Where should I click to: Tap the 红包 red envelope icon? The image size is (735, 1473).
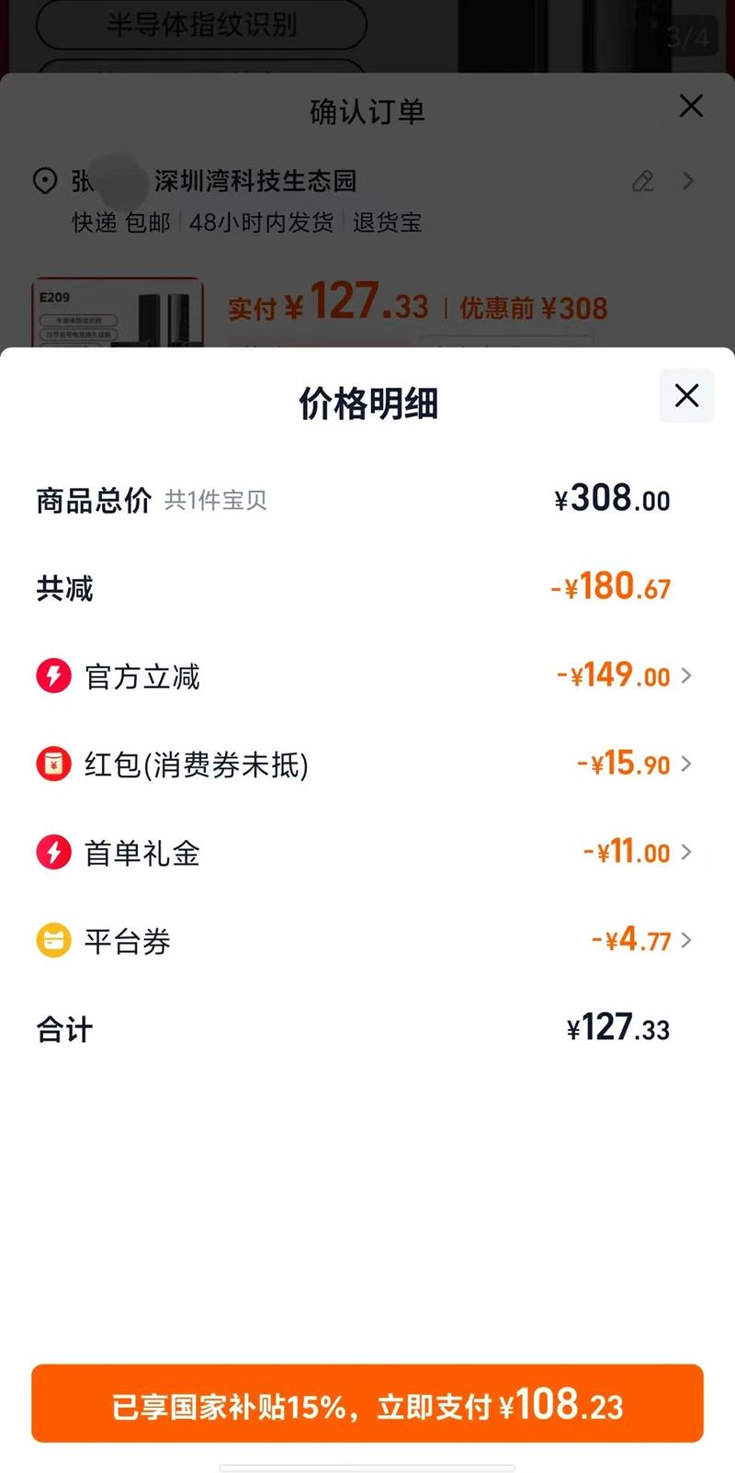tap(53, 764)
